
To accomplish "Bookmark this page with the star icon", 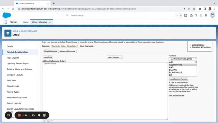I will [194, 9].
